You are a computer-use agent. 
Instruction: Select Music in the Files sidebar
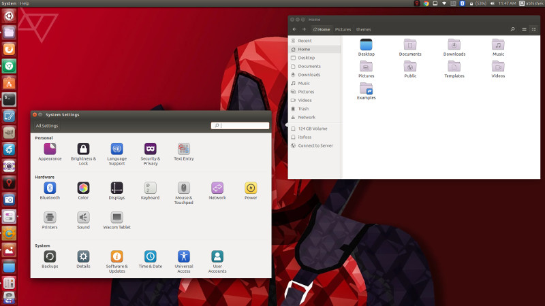tap(315, 83)
